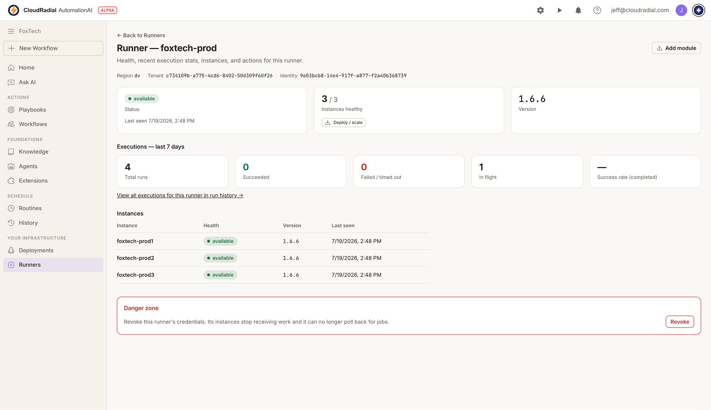
Task: Click the download icon in Deploy / scale
Action: click(x=328, y=123)
